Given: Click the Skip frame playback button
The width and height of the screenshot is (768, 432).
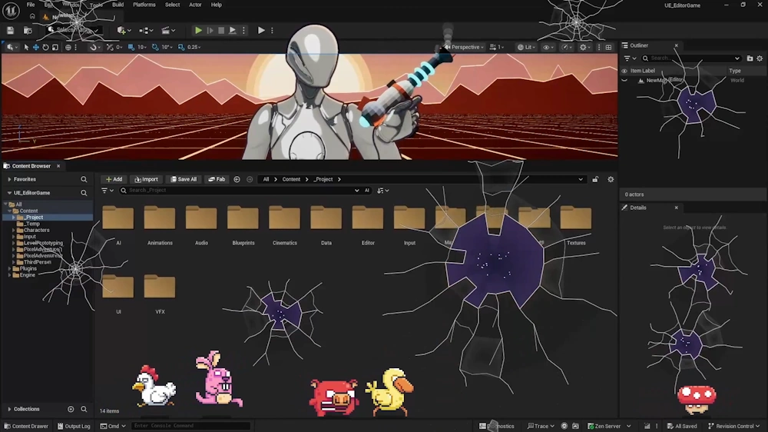Looking at the screenshot, I should click(x=210, y=31).
